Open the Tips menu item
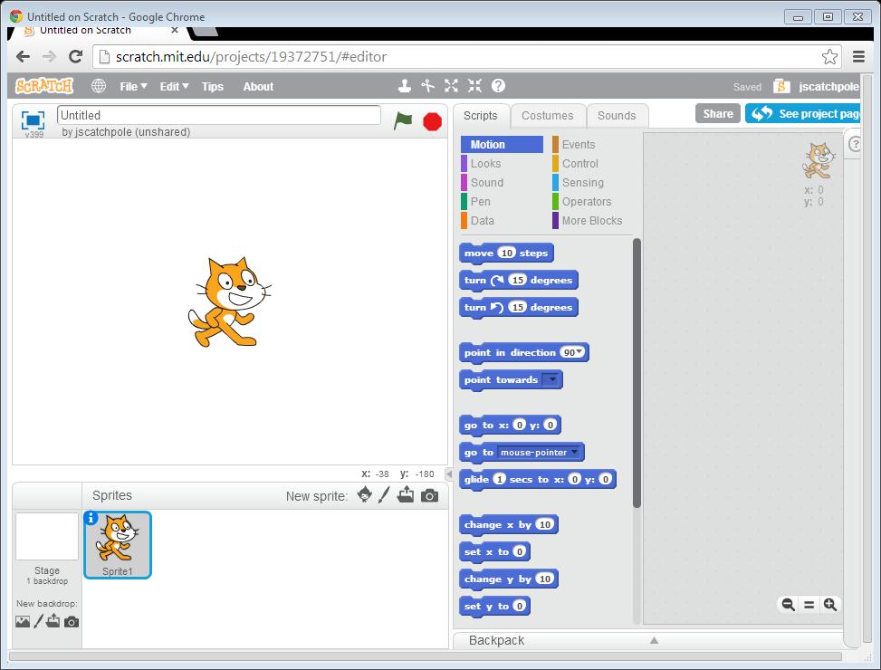 click(213, 87)
